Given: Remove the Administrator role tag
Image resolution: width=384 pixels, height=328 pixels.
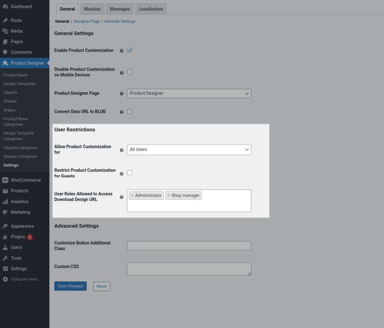Looking at the screenshot, I should tap(132, 196).
